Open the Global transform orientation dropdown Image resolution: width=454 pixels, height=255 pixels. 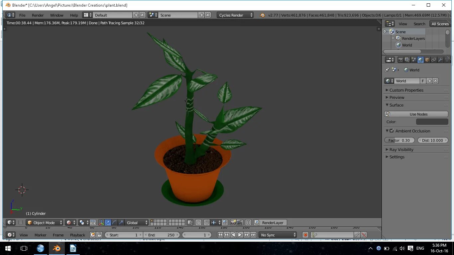click(137, 222)
